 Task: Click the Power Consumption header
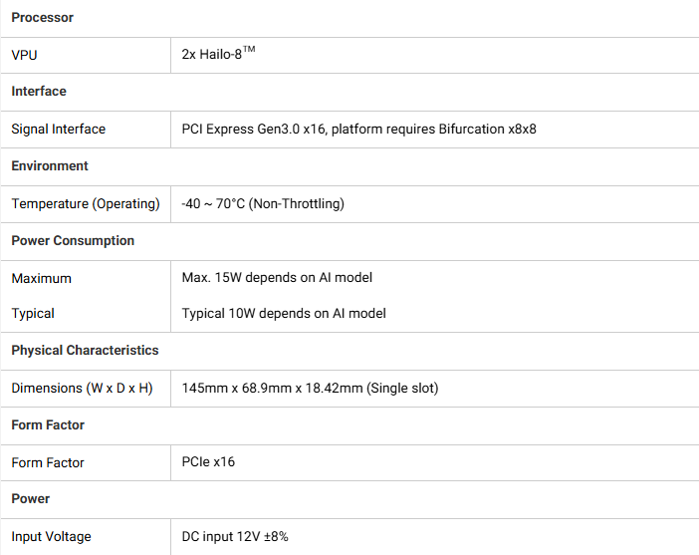click(73, 240)
